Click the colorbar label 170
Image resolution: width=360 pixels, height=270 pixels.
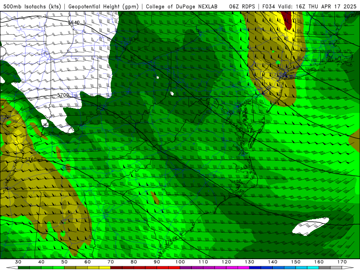(342, 262)
